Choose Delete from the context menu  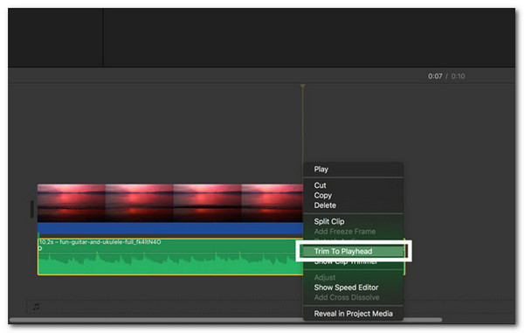tap(325, 205)
